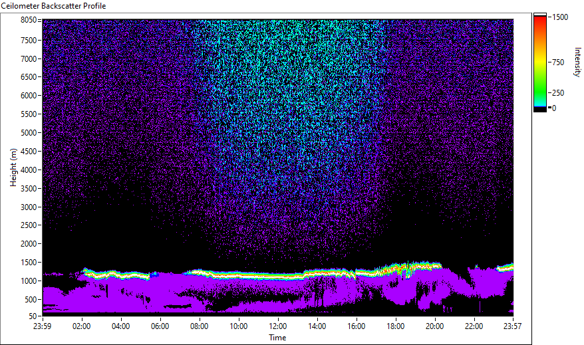Click the 10:00 time axis label
This screenshot has width=584, height=345.
pyautogui.click(x=238, y=326)
